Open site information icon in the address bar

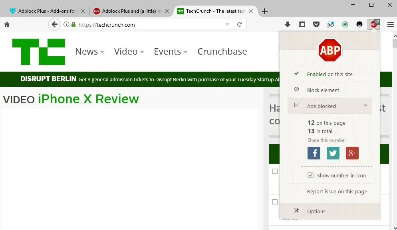(66, 25)
